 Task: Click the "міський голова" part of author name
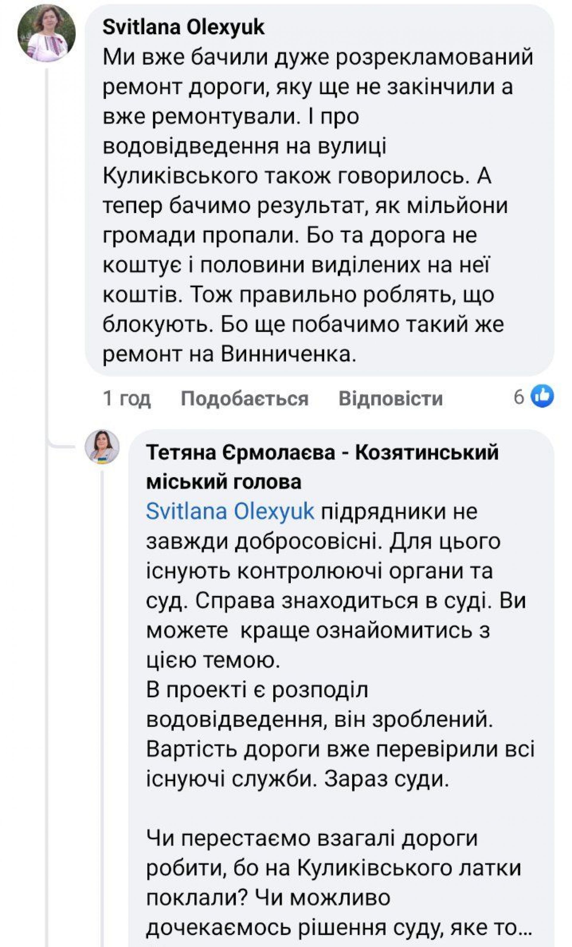click(224, 482)
